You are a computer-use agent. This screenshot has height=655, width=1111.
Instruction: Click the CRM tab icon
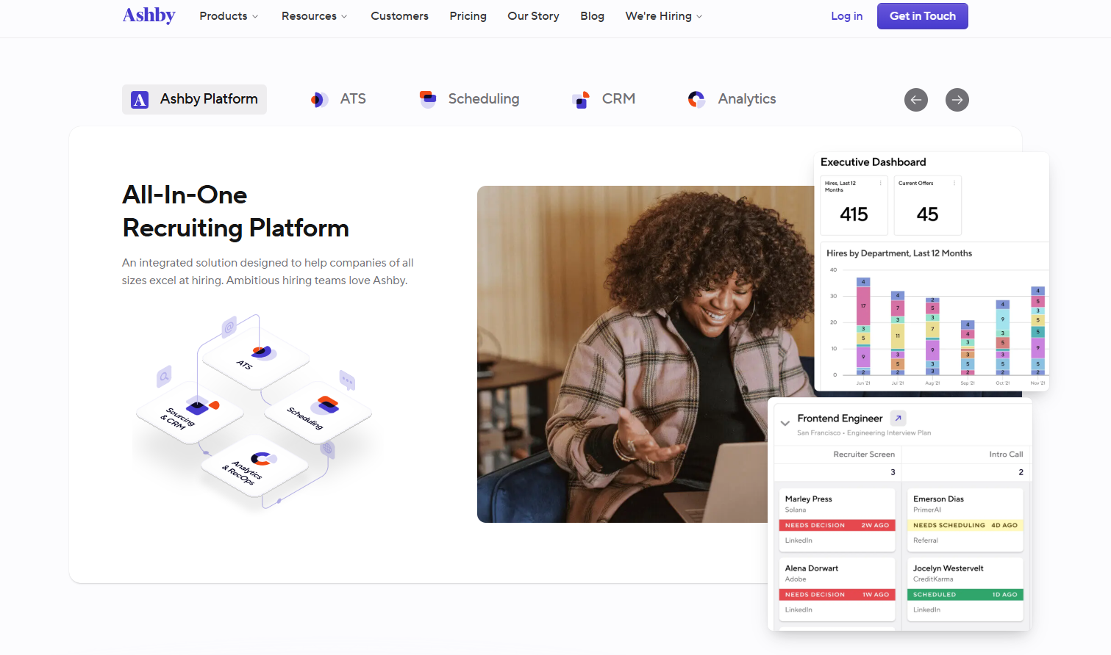pyautogui.click(x=581, y=100)
